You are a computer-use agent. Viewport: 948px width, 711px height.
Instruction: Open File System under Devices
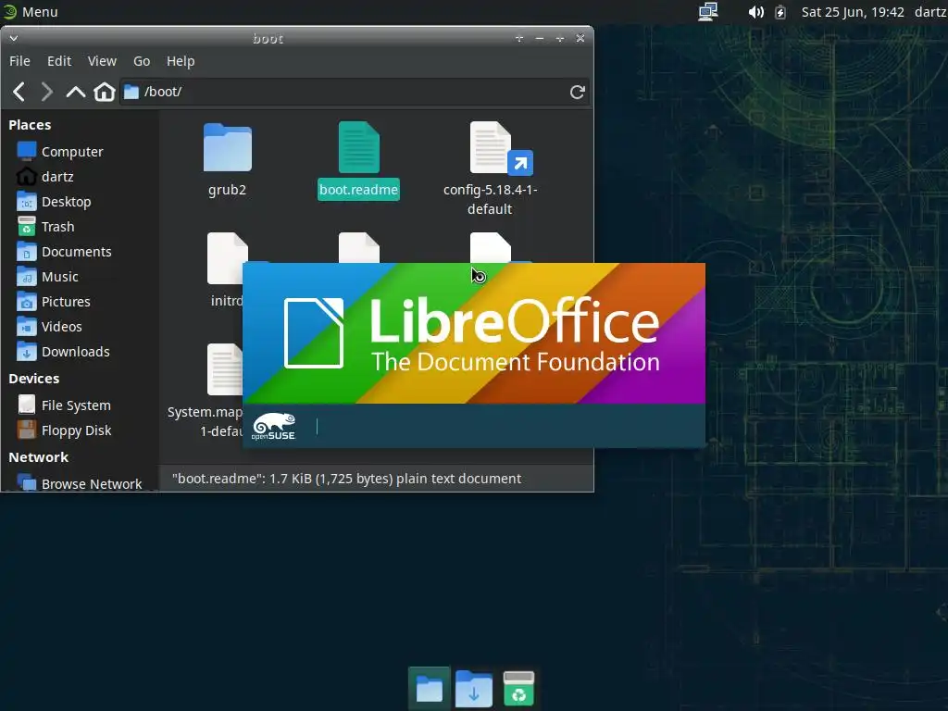[x=64, y=405]
